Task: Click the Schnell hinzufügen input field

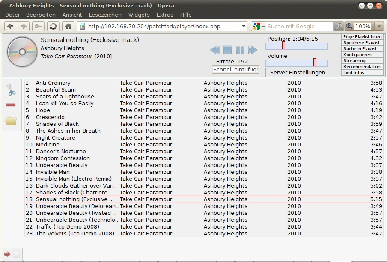Action: tap(236, 69)
